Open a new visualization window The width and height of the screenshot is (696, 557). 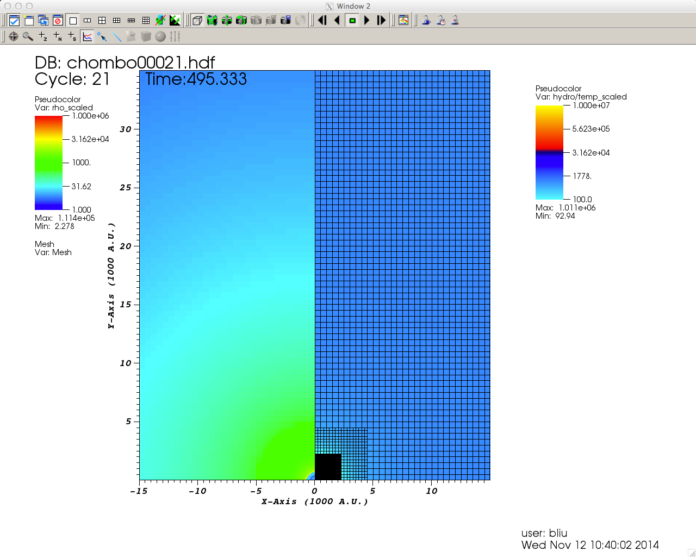[x=29, y=21]
